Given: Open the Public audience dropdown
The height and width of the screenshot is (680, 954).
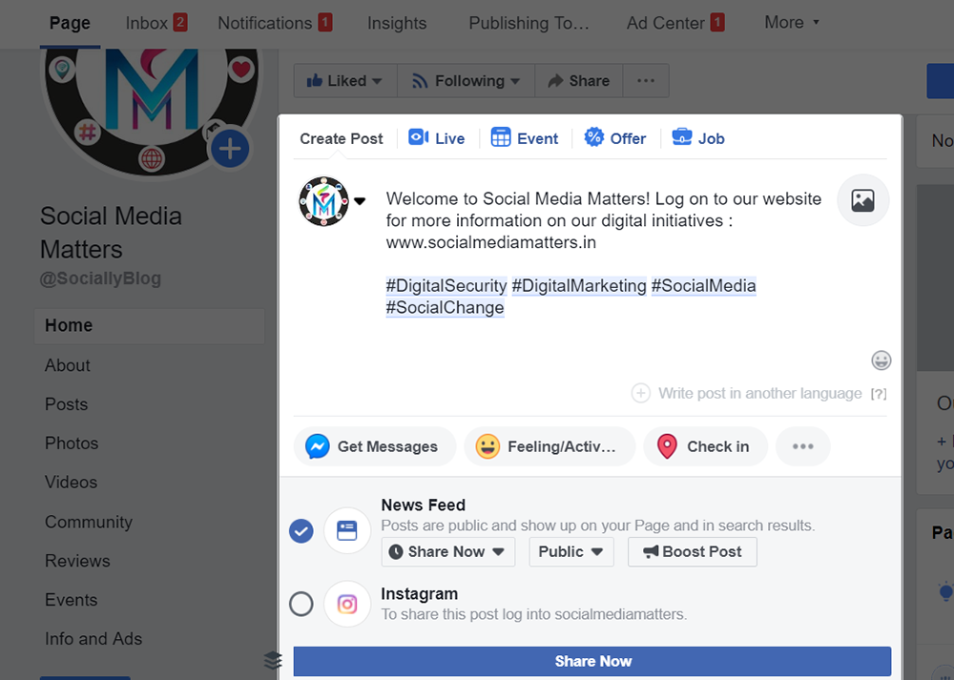Looking at the screenshot, I should tap(571, 551).
